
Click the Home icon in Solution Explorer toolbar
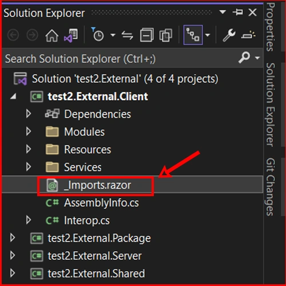pyautogui.click(x=52, y=35)
